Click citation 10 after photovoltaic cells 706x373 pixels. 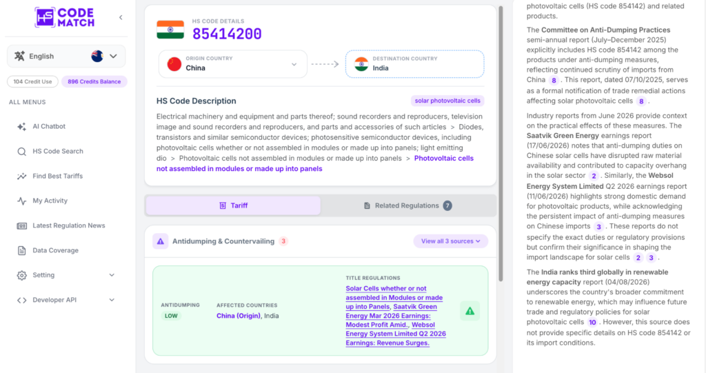tap(592, 322)
